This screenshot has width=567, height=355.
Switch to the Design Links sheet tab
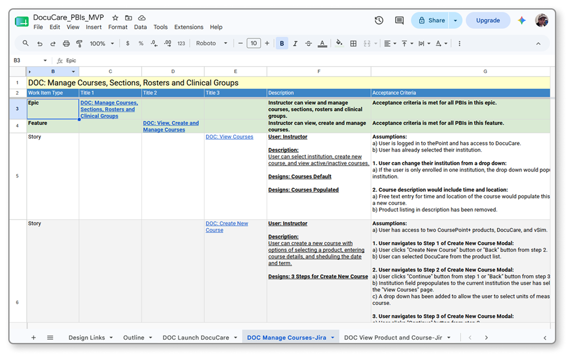point(87,338)
